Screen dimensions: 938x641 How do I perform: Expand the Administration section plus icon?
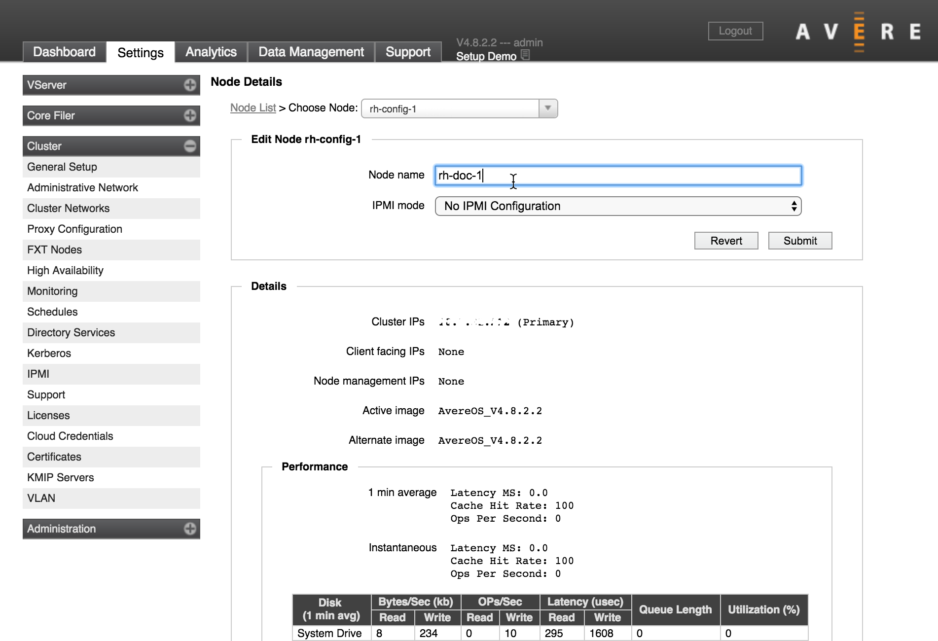point(190,529)
